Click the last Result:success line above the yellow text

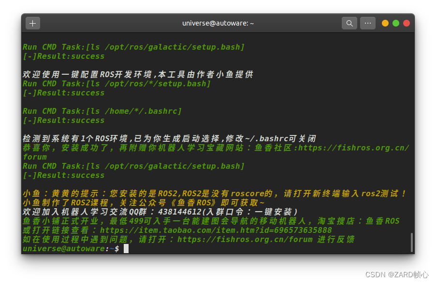point(64,175)
